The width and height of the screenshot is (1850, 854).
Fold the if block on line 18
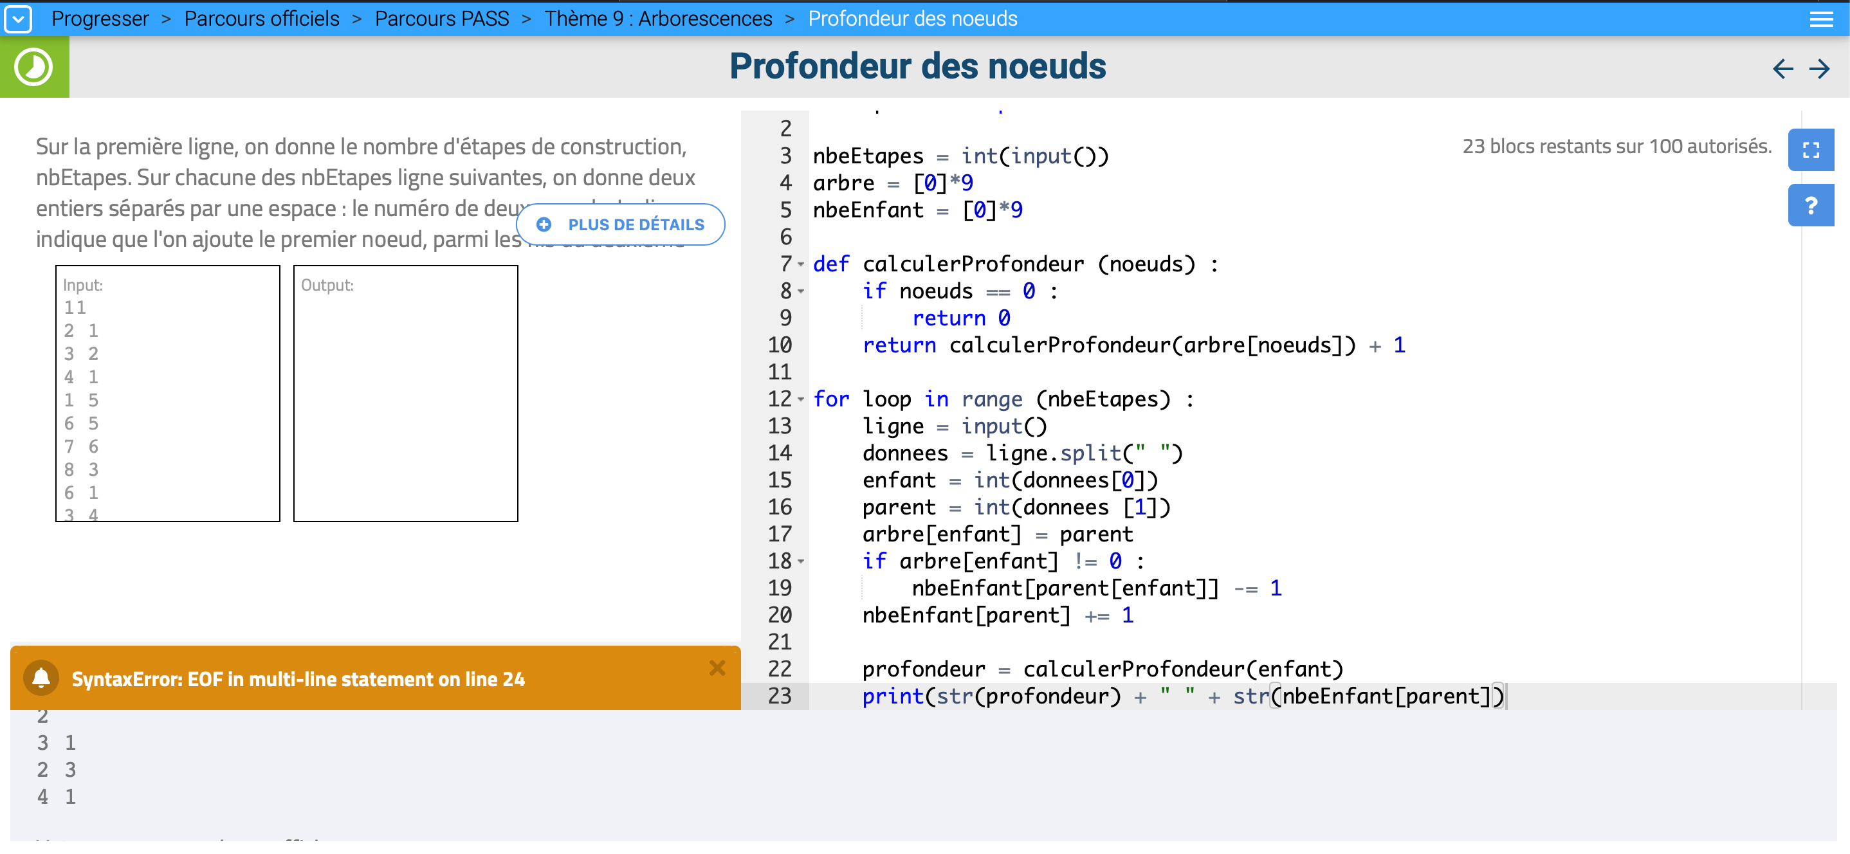[x=801, y=561]
